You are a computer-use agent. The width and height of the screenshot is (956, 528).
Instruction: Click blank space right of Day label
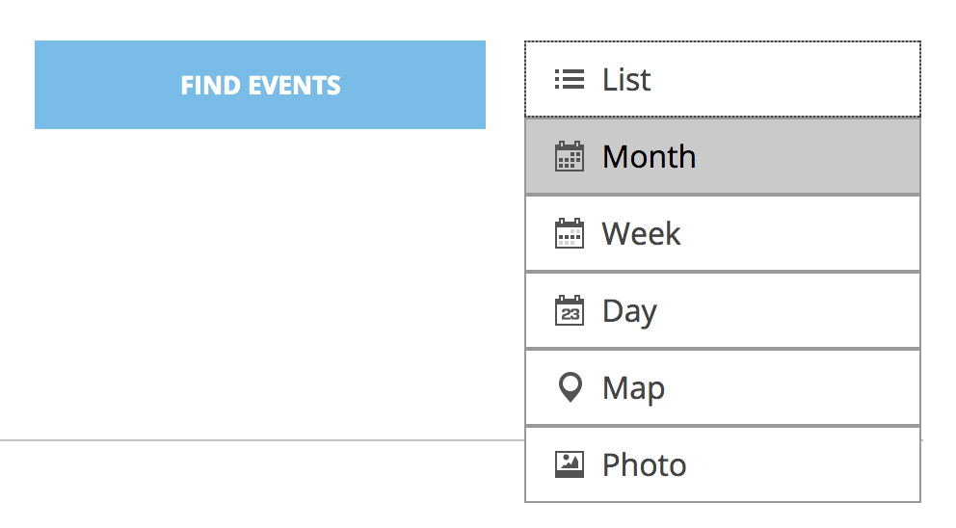coord(810,311)
